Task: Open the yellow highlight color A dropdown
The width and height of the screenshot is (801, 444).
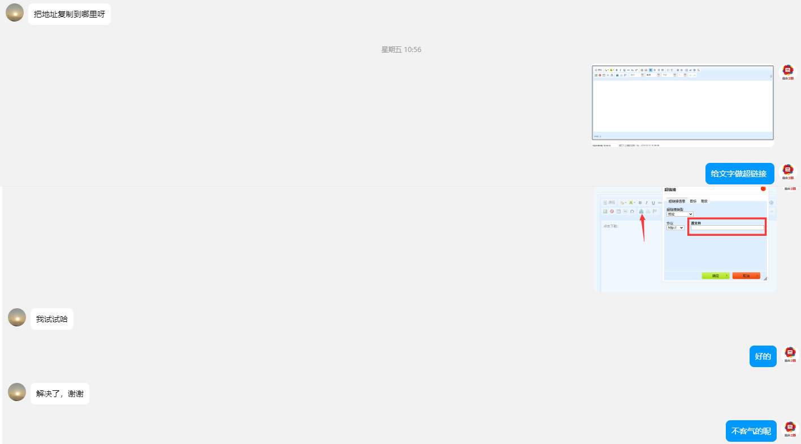Action: coord(632,202)
